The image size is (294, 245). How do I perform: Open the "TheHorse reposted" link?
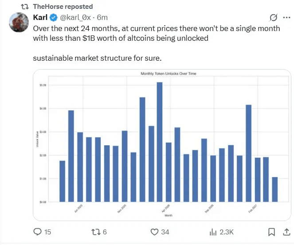63,7
